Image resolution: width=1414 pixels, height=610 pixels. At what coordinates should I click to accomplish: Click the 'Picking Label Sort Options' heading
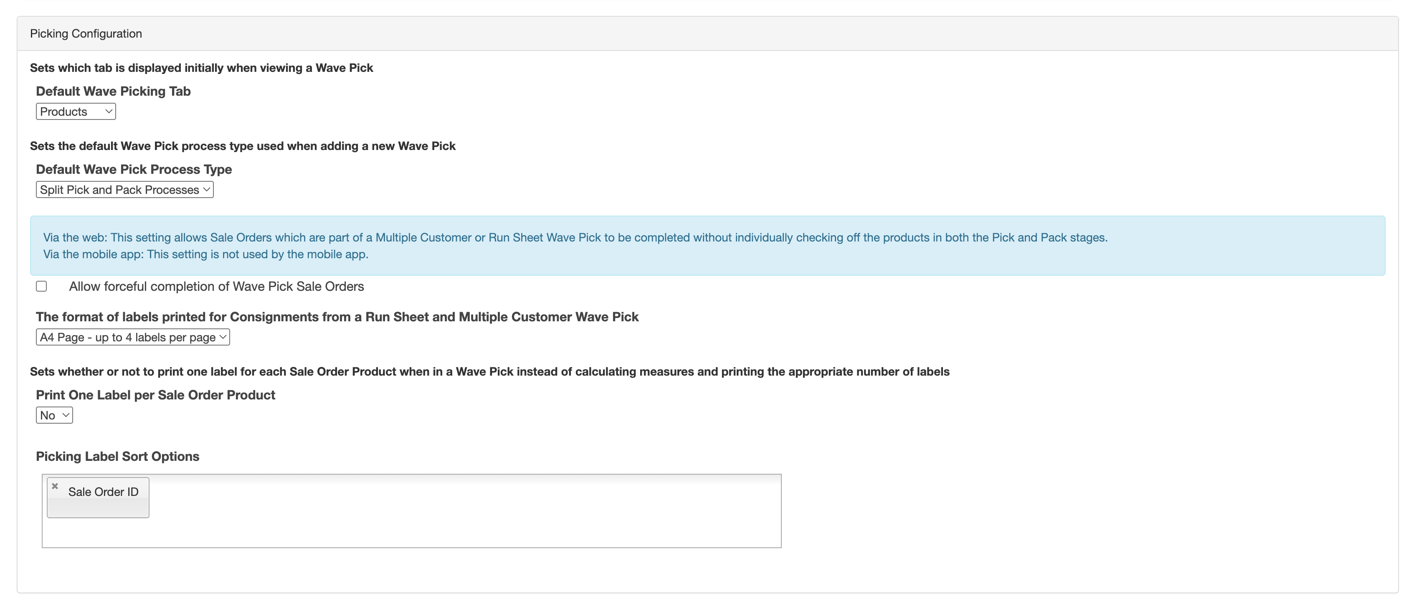pos(117,457)
